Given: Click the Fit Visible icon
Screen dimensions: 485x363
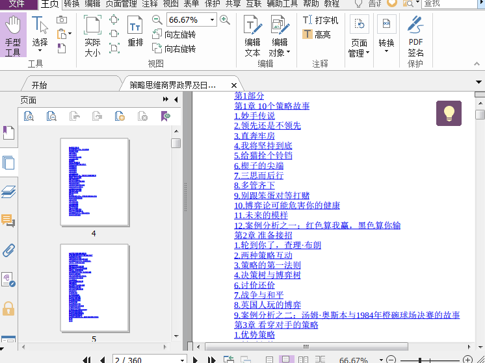Looking at the screenshot, I should click(114, 48).
